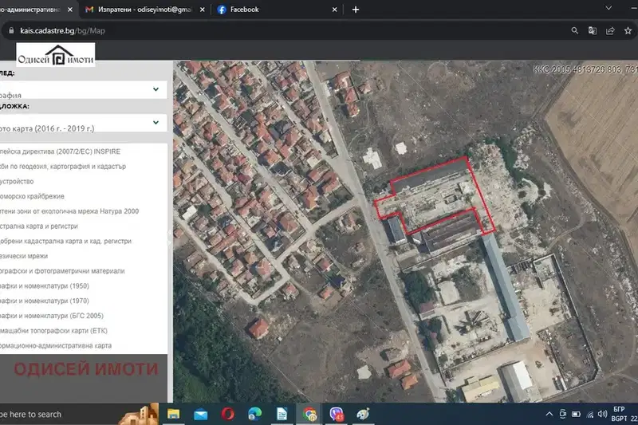
Task: Close the cadastre административна map tab
Action: click(x=70, y=10)
